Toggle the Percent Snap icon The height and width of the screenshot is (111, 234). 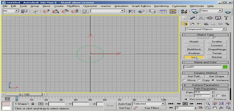point(65,11)
